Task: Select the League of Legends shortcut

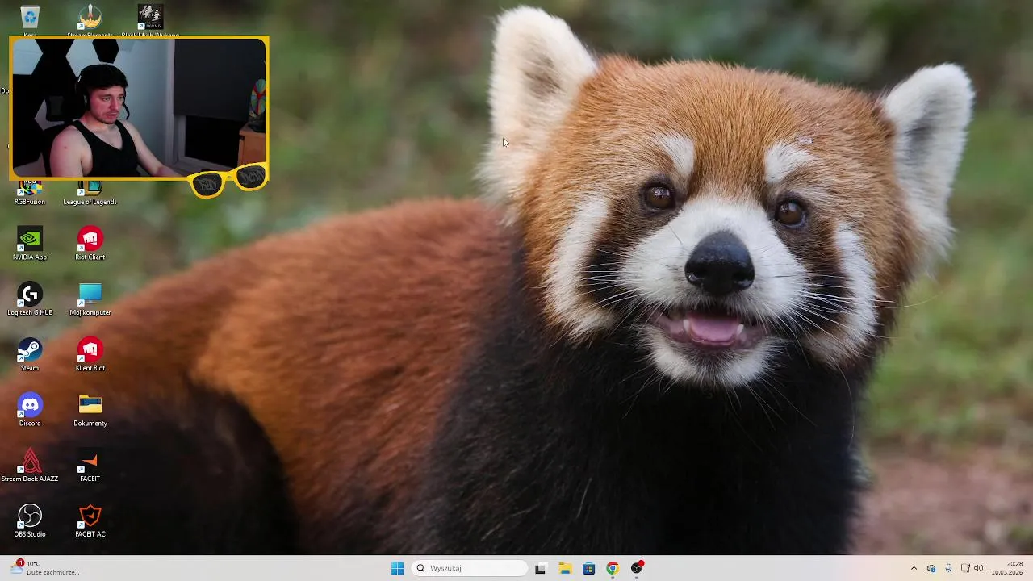Action: click(90, 191)
